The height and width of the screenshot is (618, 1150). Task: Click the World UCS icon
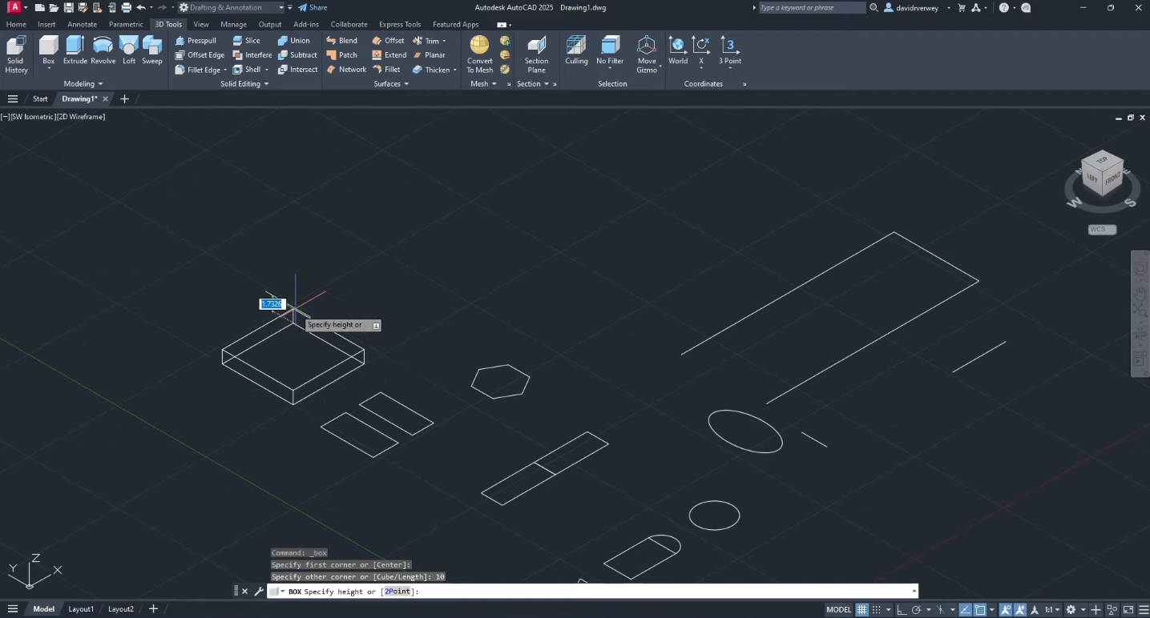click(x=678, y=50)
